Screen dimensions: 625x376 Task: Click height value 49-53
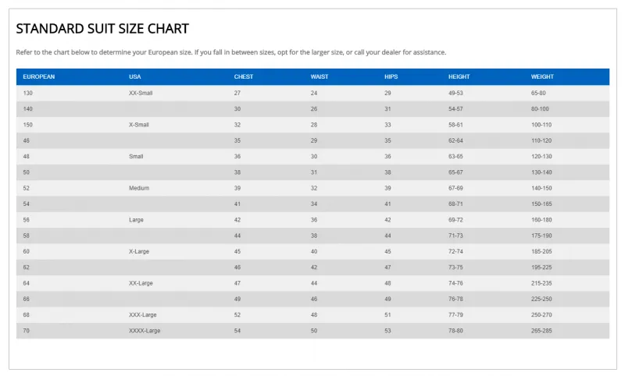click(x=455, y=93)
